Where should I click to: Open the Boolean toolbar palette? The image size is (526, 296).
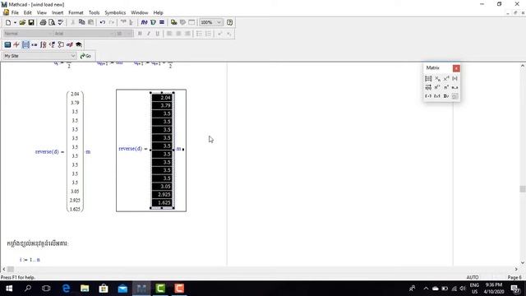(x=52, y=44)
